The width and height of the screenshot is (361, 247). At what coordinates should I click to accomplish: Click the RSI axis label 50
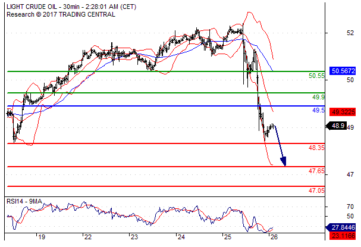[x=350, y=217]
